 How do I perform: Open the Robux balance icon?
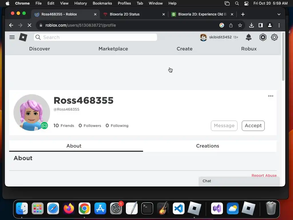click(263, 37)
